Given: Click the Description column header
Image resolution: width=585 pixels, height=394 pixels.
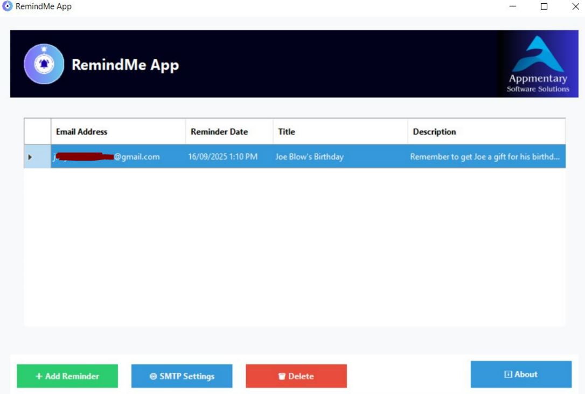Looking at the screenshot, I should [x=486, y=132].
